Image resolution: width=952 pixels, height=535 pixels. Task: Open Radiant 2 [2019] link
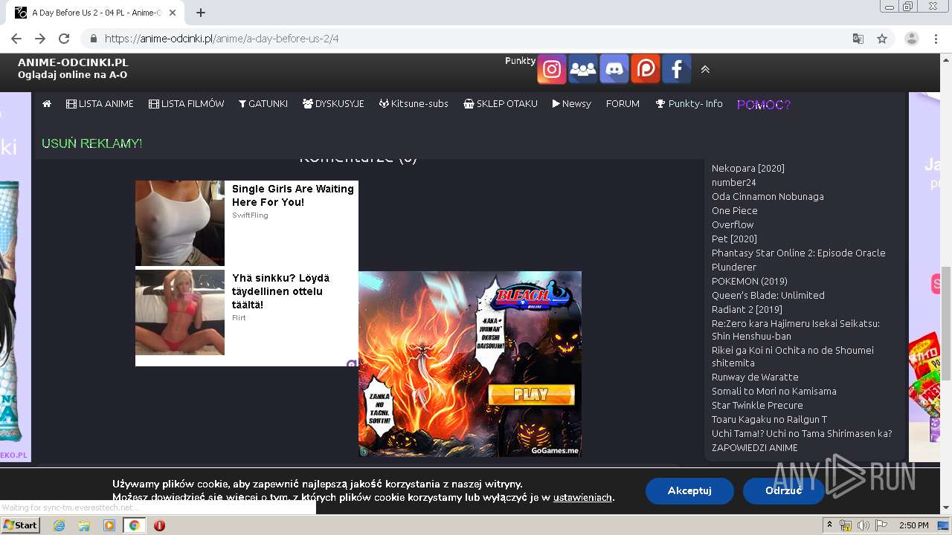coord(747,310)
